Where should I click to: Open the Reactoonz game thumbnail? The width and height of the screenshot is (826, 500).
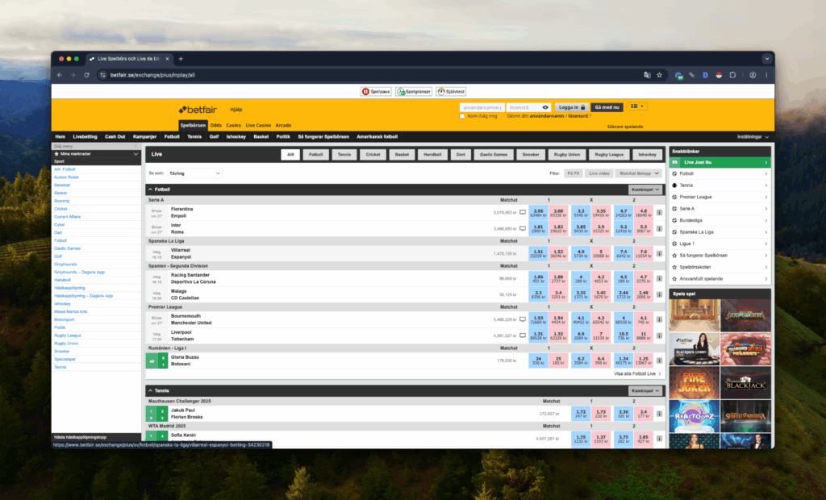pyautogui.click(x=695, y=416)
